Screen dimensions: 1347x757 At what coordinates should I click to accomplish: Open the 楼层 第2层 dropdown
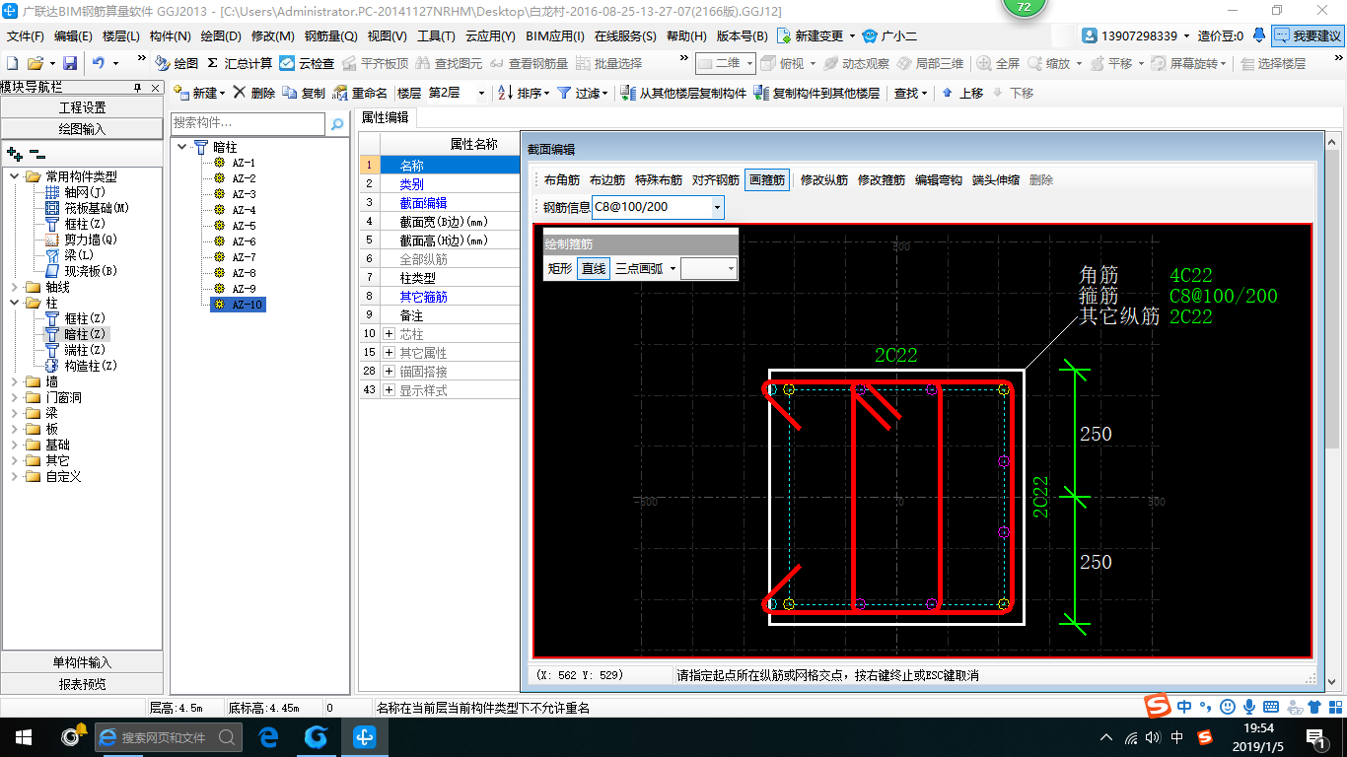click(x=481, y=93)
